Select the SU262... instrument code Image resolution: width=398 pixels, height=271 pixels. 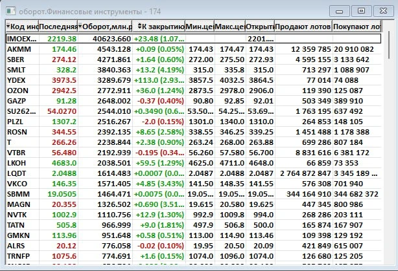21,111
